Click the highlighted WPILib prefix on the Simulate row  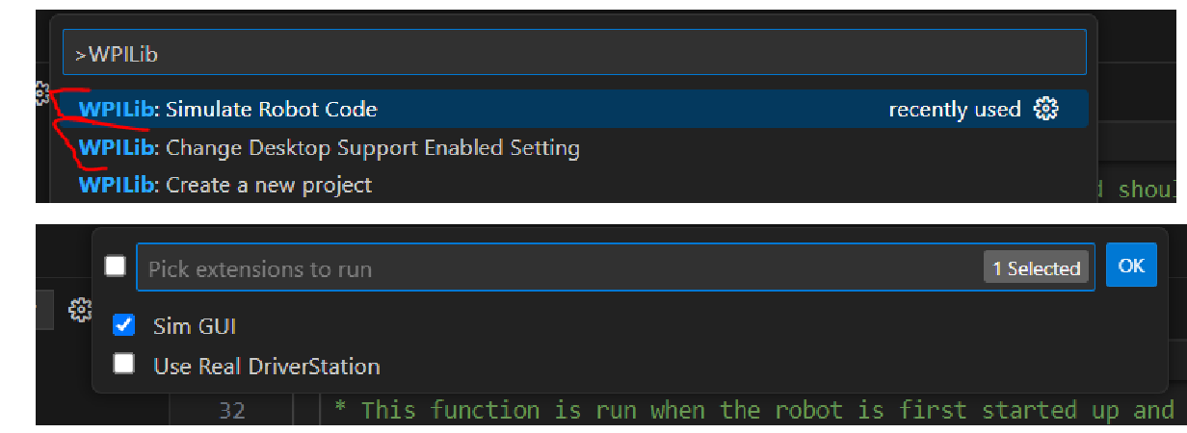(118, 110)
